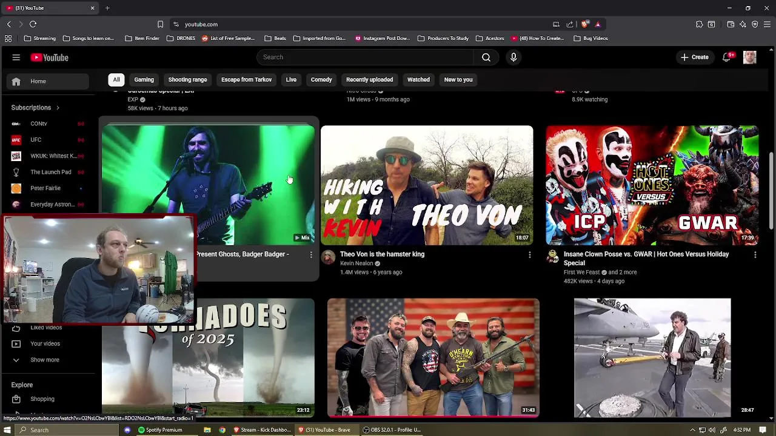Open Peter Fairlie subscription
This screenshot has width=776, height=436.
pos(48,188)
